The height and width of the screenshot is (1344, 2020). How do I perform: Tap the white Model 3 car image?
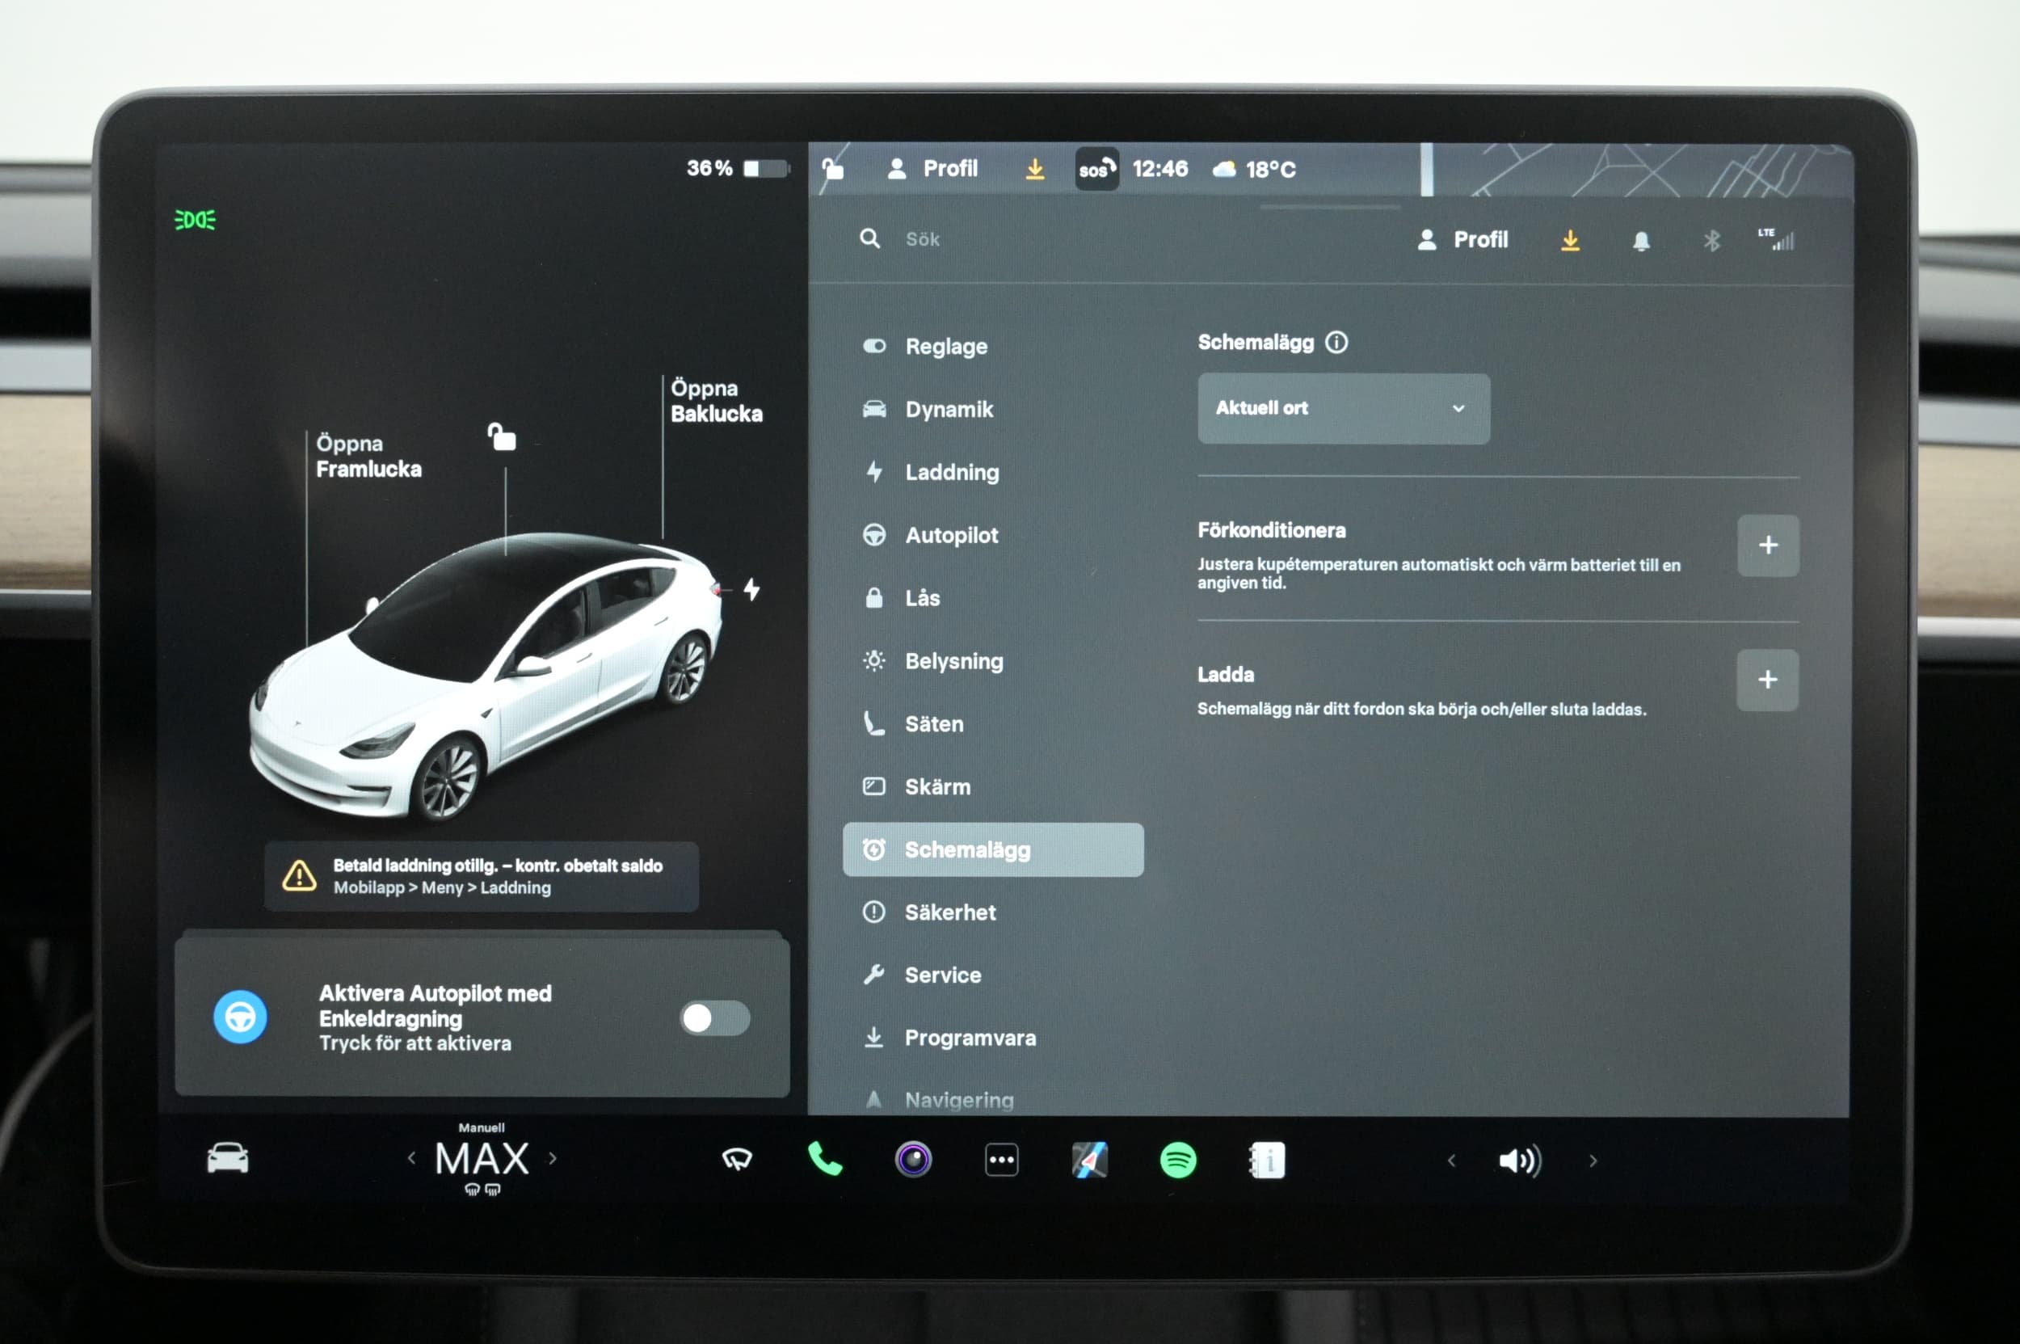(x=485, y=677)
